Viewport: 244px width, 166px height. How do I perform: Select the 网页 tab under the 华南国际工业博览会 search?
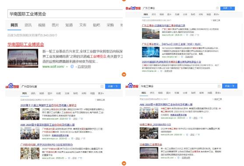click(x=14, y=25)
